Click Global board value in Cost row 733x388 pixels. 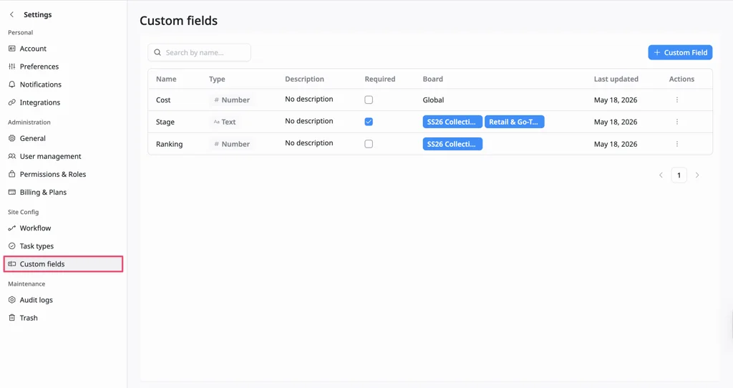(x=433, y=100)
